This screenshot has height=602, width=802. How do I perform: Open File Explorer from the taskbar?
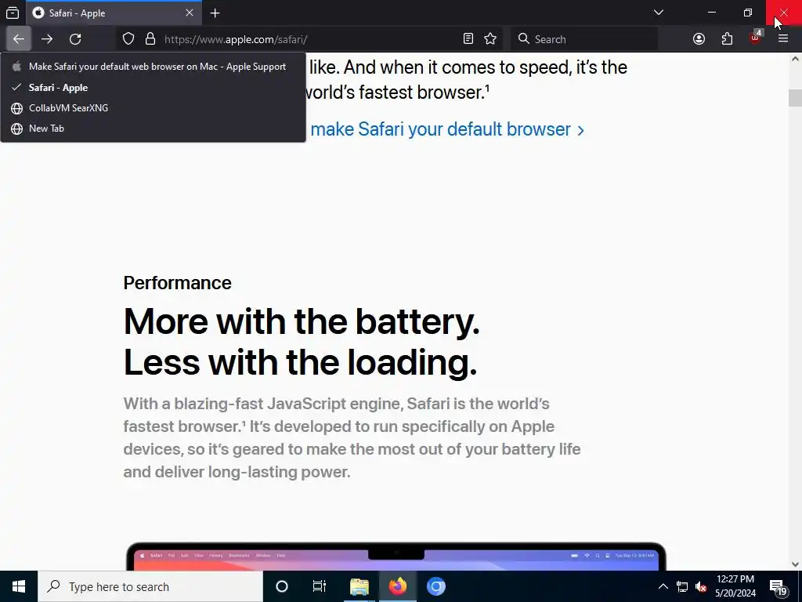[359, 586]
